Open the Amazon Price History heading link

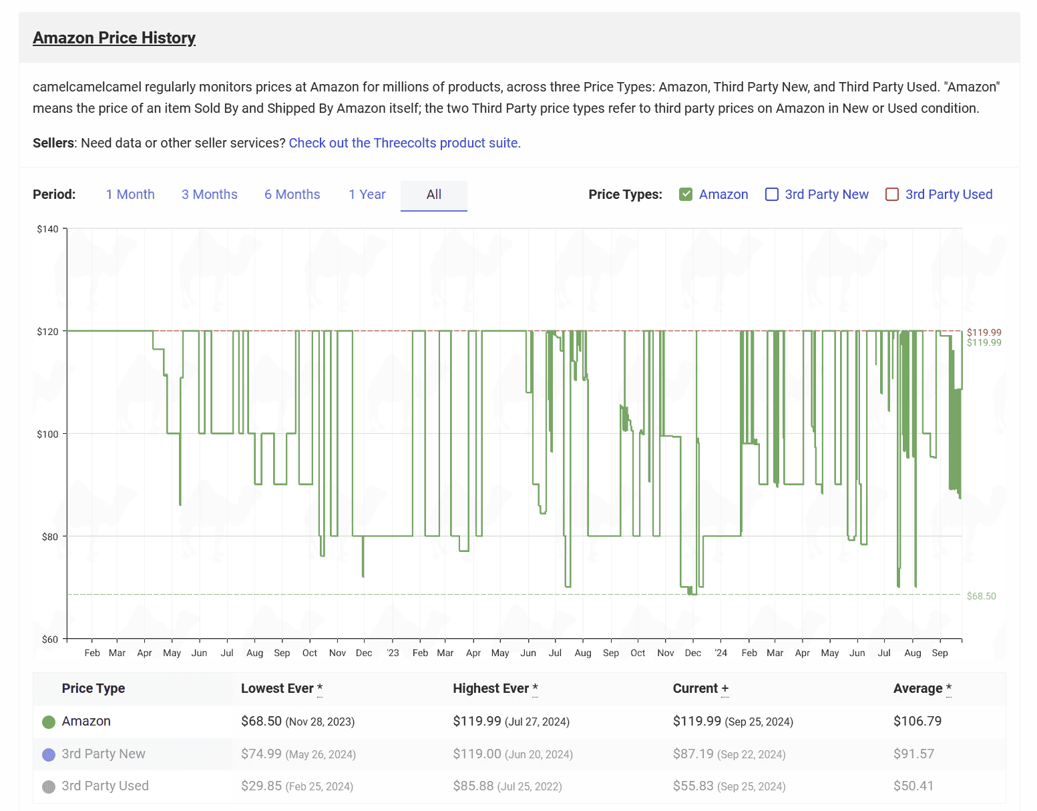[114, 38]
